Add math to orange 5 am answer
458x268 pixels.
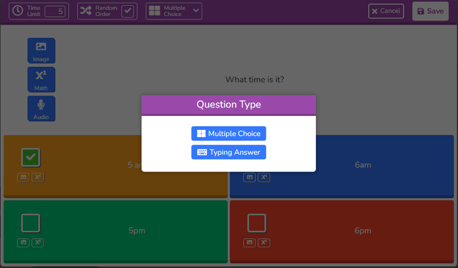[38, 177]
